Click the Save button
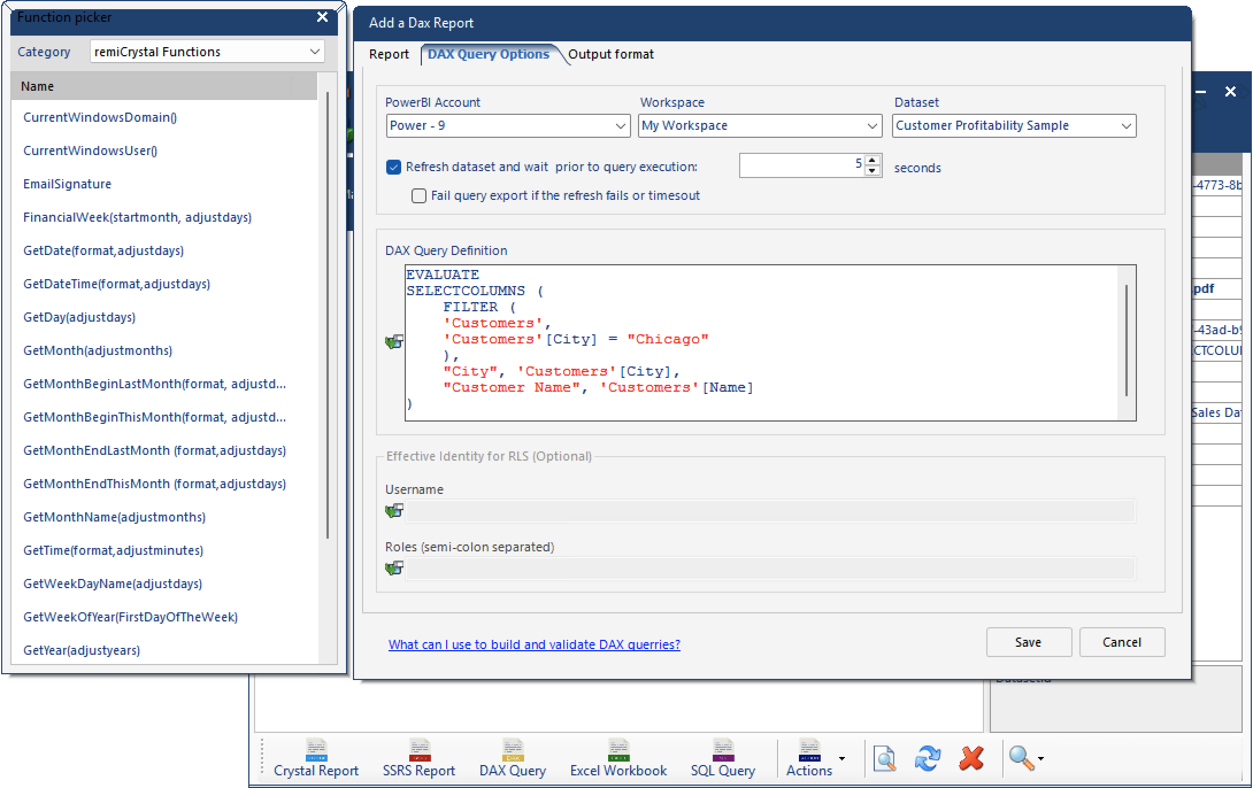1253x788 pixels. [x=1029, y=642]
